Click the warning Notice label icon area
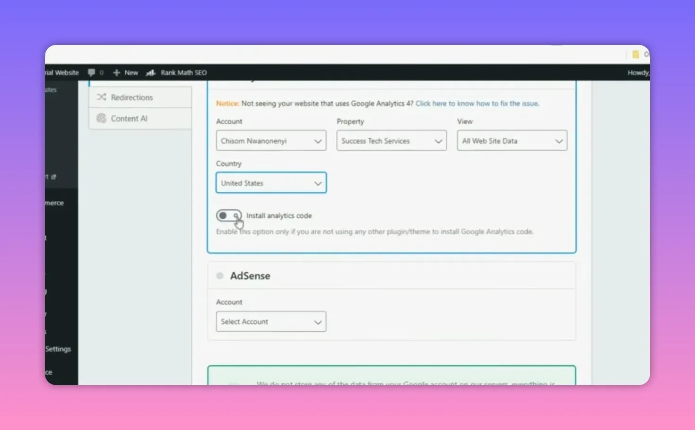Screen dimensions: 695x430 coord(227,103)
